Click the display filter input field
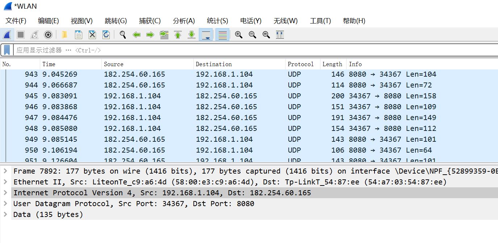The width and height of the screenshot is (498, 243). pyautogui.click(x=255, y=50)
